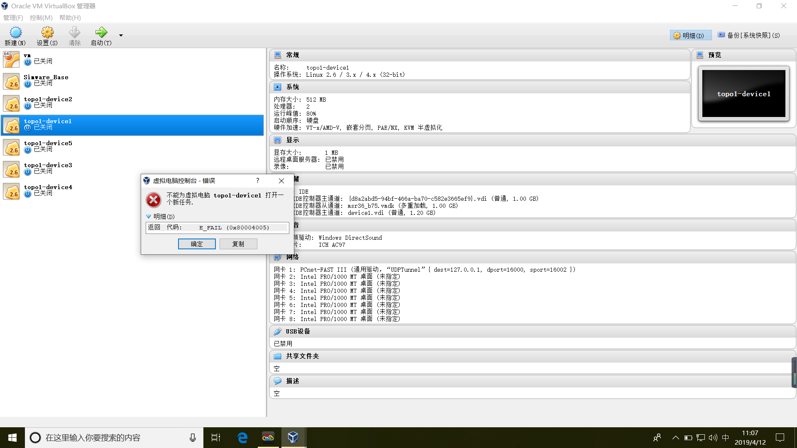Click the green 启动 (Start) arrow icon
Image resolution: width=797 pixels, height=448 pixels.
[x=101, y=32]
